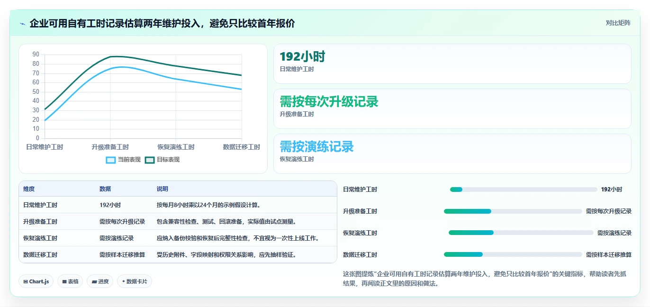Click 需按样本迁移推算 value beside progress bar

[609, 255]
